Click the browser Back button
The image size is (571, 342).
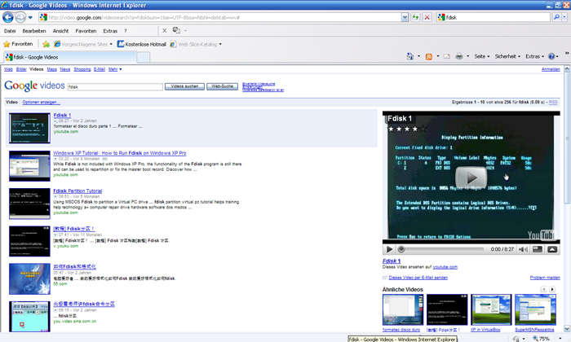(x=10, y=16)
